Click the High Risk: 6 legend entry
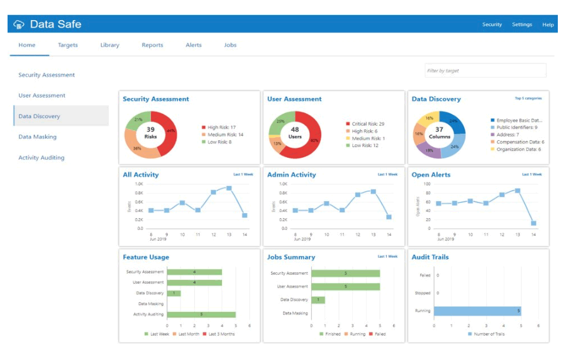566x349 pixels. 362,131
